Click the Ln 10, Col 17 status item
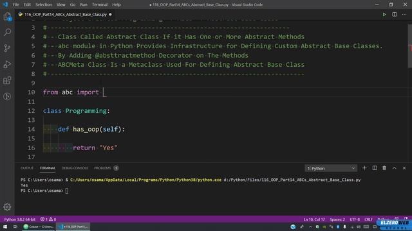 coord(314,219)
